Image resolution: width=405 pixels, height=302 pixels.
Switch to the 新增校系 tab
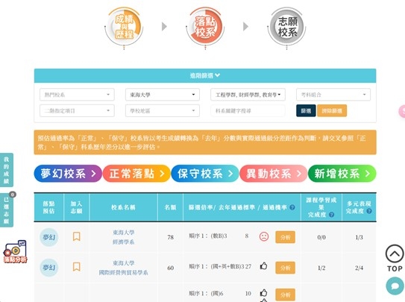342,174
